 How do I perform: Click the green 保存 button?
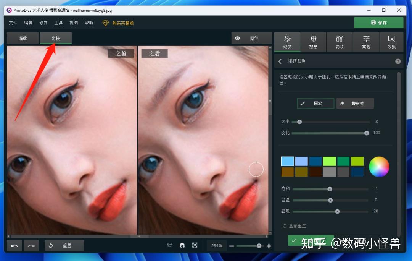379,23
